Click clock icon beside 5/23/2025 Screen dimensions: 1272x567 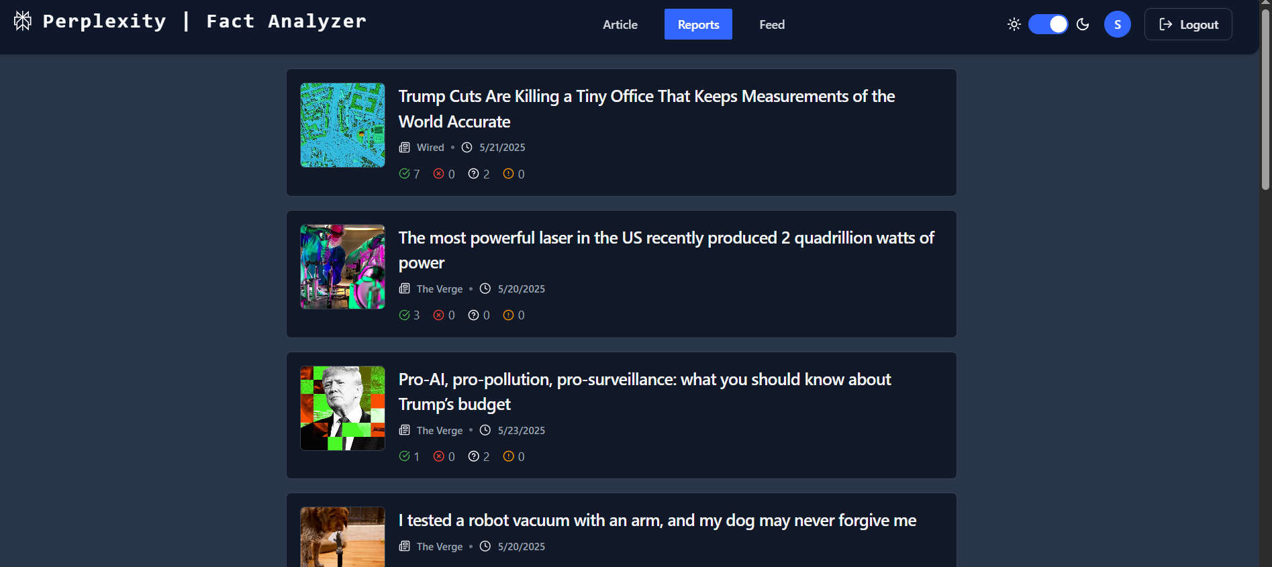(x=485, y=430)
